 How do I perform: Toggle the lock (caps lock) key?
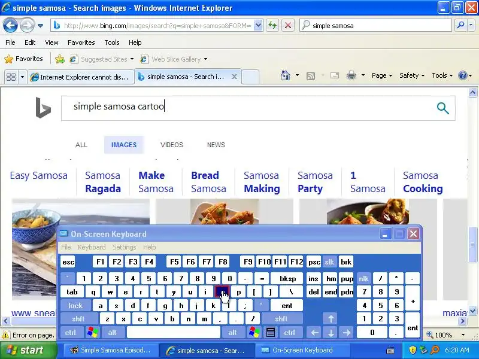coord(75,305)
